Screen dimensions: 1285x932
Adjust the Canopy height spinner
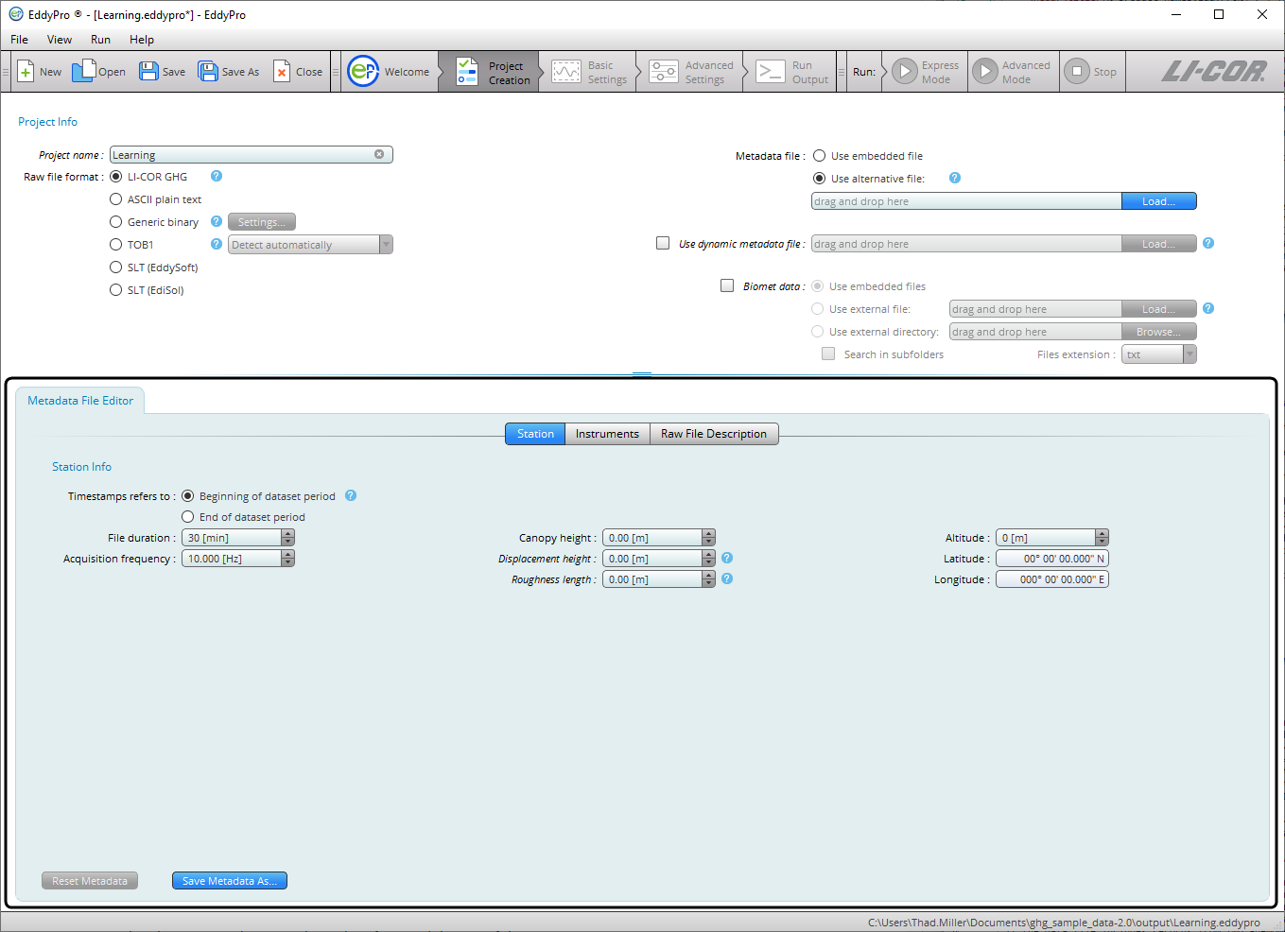point(709,538)
